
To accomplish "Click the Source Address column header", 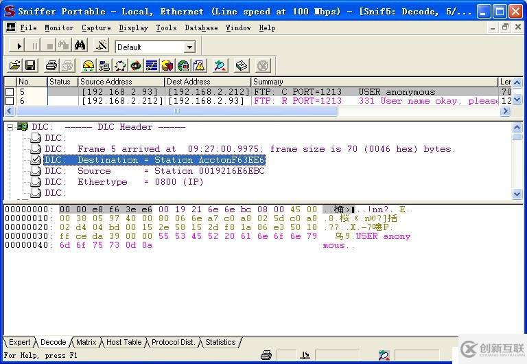I will point(121,82).
